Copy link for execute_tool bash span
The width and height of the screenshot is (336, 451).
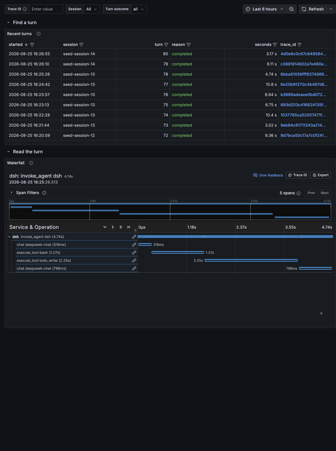(x=134, y=252)
